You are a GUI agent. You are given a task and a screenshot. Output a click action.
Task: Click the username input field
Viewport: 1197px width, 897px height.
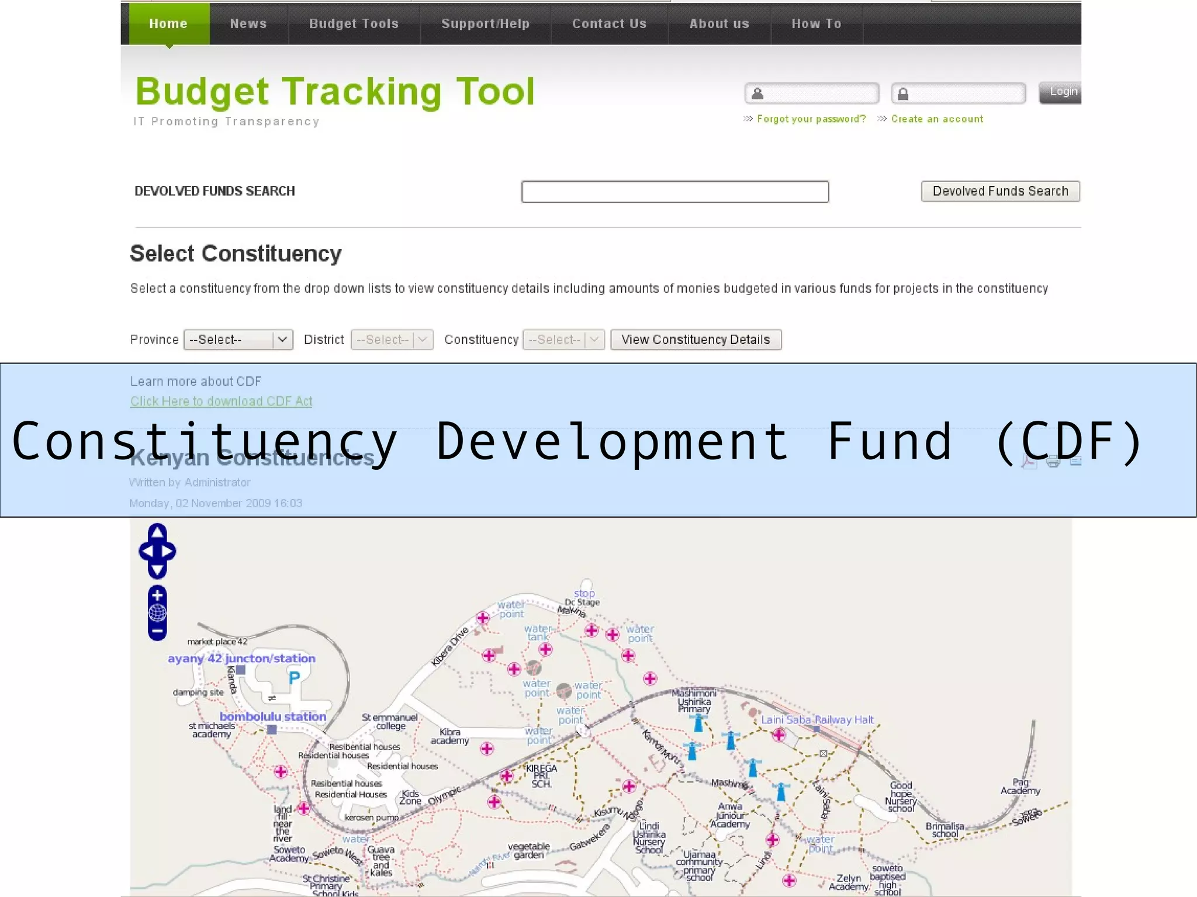812,93
